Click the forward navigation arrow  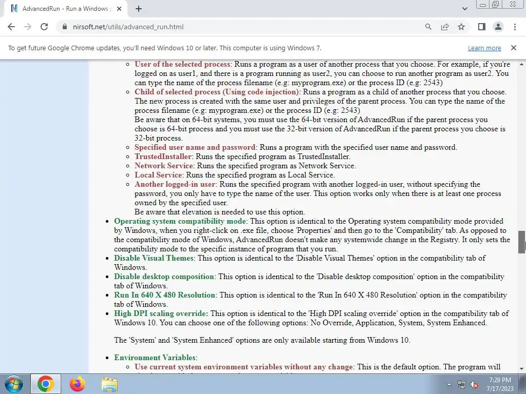pyautogui.click(x=28, y=27)
